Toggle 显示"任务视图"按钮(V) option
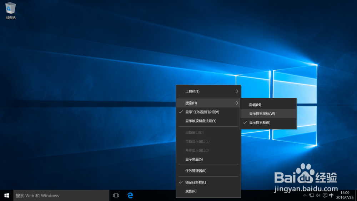The image size is (357, 201). 208,112
